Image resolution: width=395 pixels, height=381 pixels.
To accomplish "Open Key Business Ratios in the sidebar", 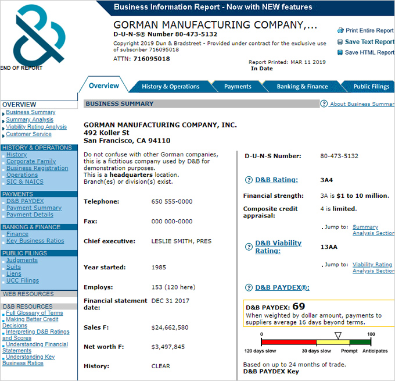I will click(35, 241).
